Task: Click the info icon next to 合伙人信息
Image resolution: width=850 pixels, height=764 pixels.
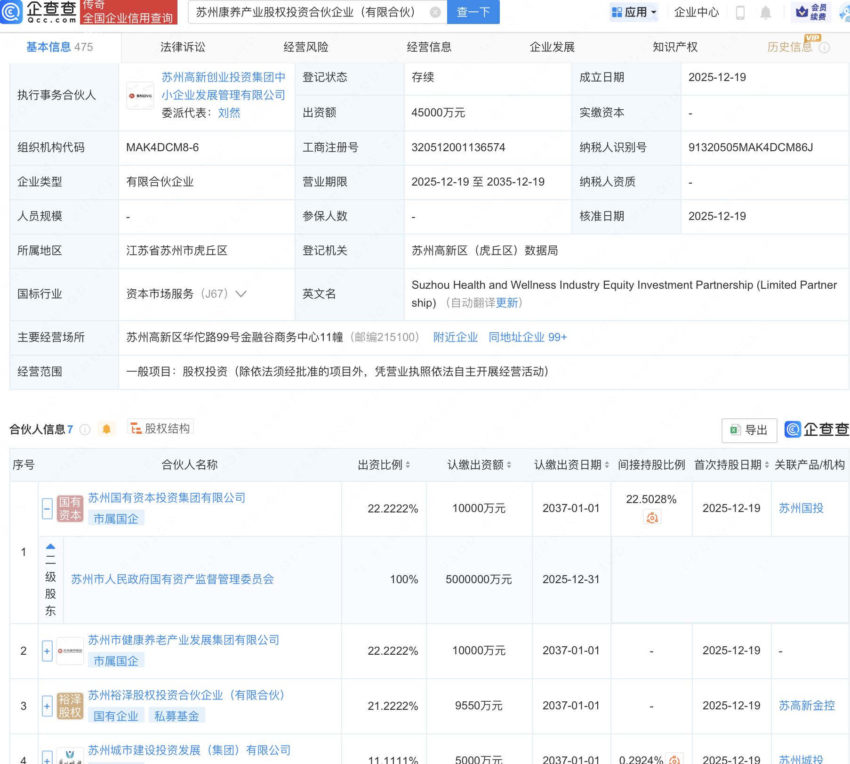Action: (x=85, y=430)
